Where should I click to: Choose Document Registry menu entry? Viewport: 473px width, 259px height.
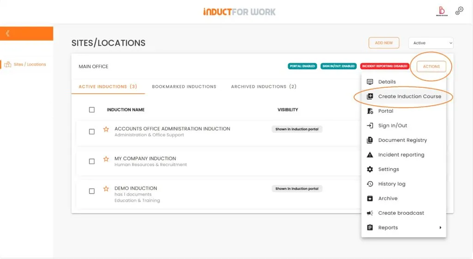tap(404, 140)
